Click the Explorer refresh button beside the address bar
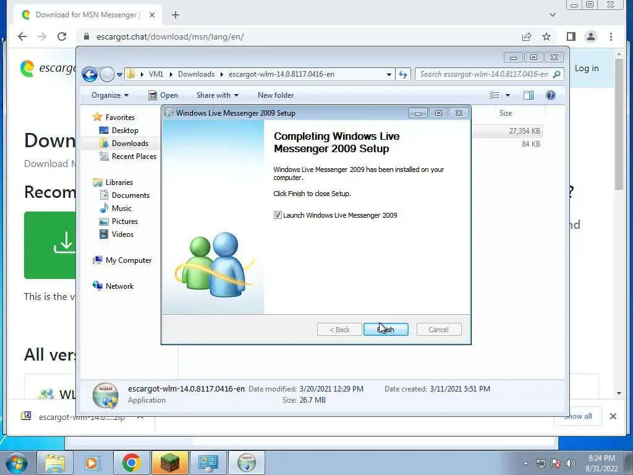This screenshot has width=633, height=475. (403, 74)
